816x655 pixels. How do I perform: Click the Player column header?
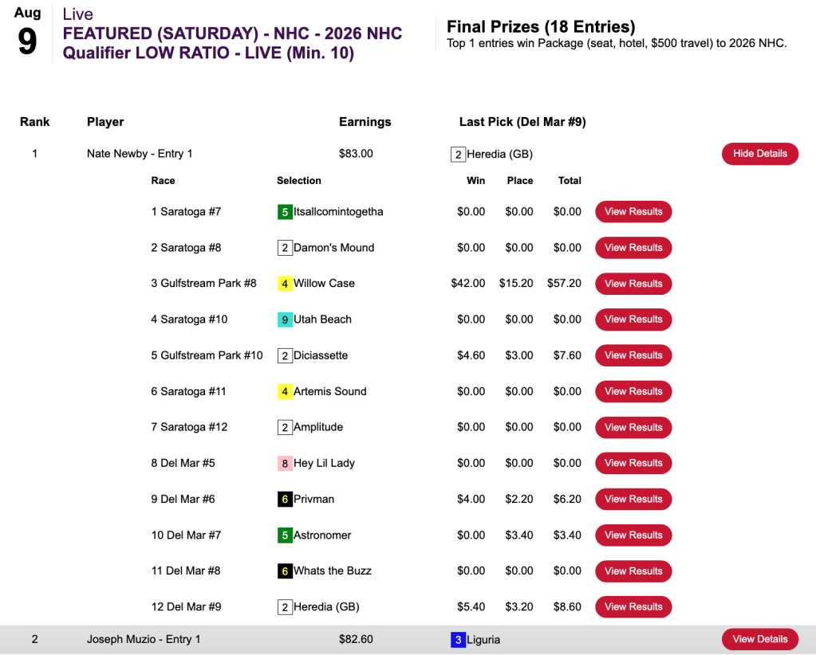tap(105, 122)
